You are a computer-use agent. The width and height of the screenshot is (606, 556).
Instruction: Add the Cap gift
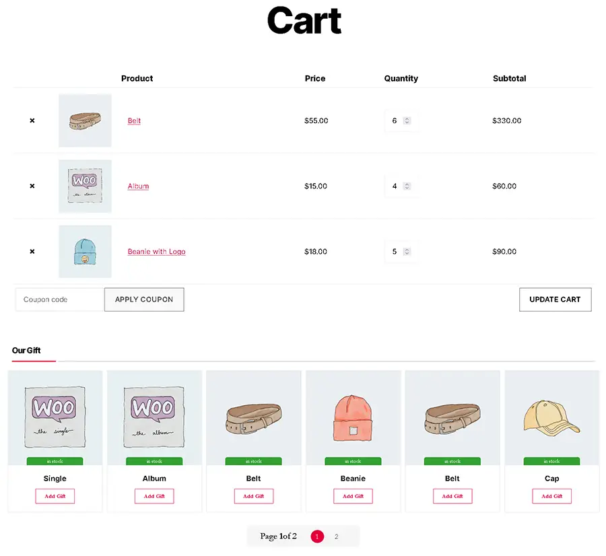pyautogui.click(x=551, y=496)
